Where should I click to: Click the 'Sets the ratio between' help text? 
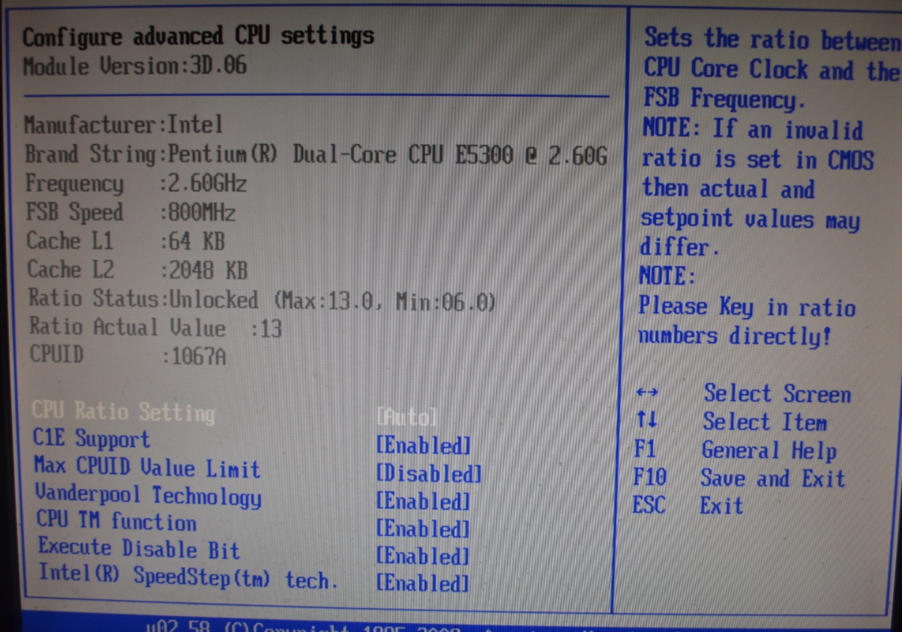tap(772, 39)
